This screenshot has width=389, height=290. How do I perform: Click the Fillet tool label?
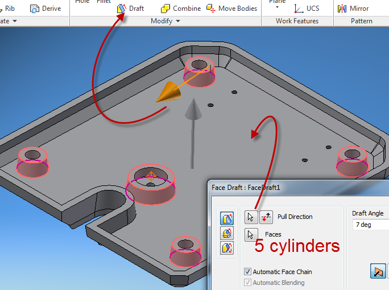[x=104, y=2]
